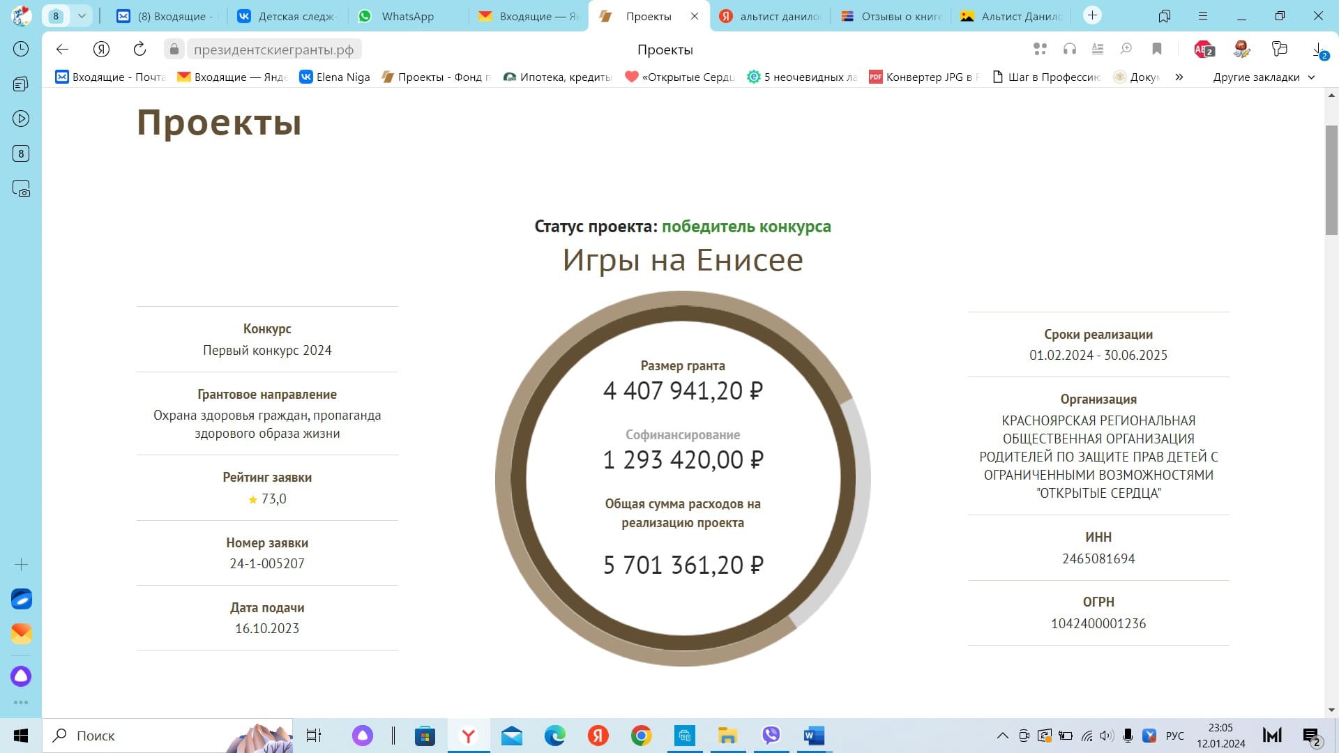Open the AdBlock extension icon
The width and height of the screenshot is (1339, 753).
pos(1204,49)
